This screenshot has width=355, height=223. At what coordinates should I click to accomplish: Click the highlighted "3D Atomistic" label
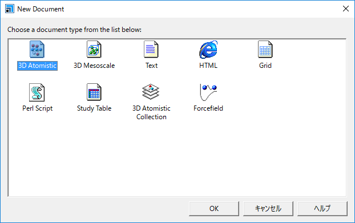(37, 66)
